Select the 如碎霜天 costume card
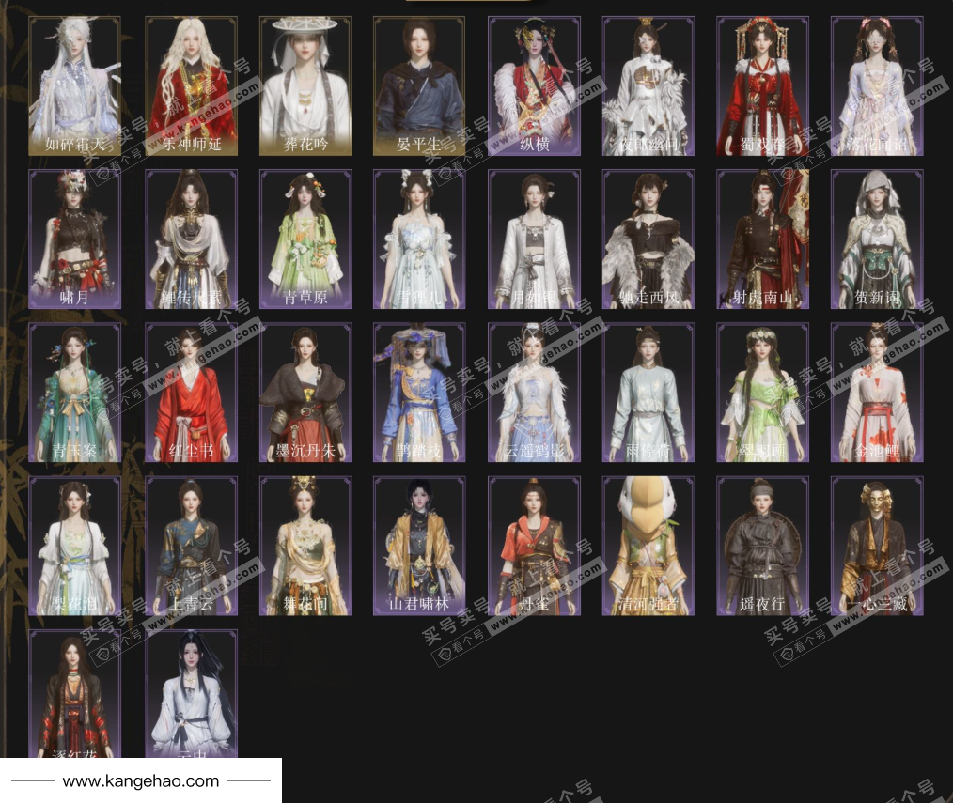Screen dimensions: 953x803 coord(75,85)
